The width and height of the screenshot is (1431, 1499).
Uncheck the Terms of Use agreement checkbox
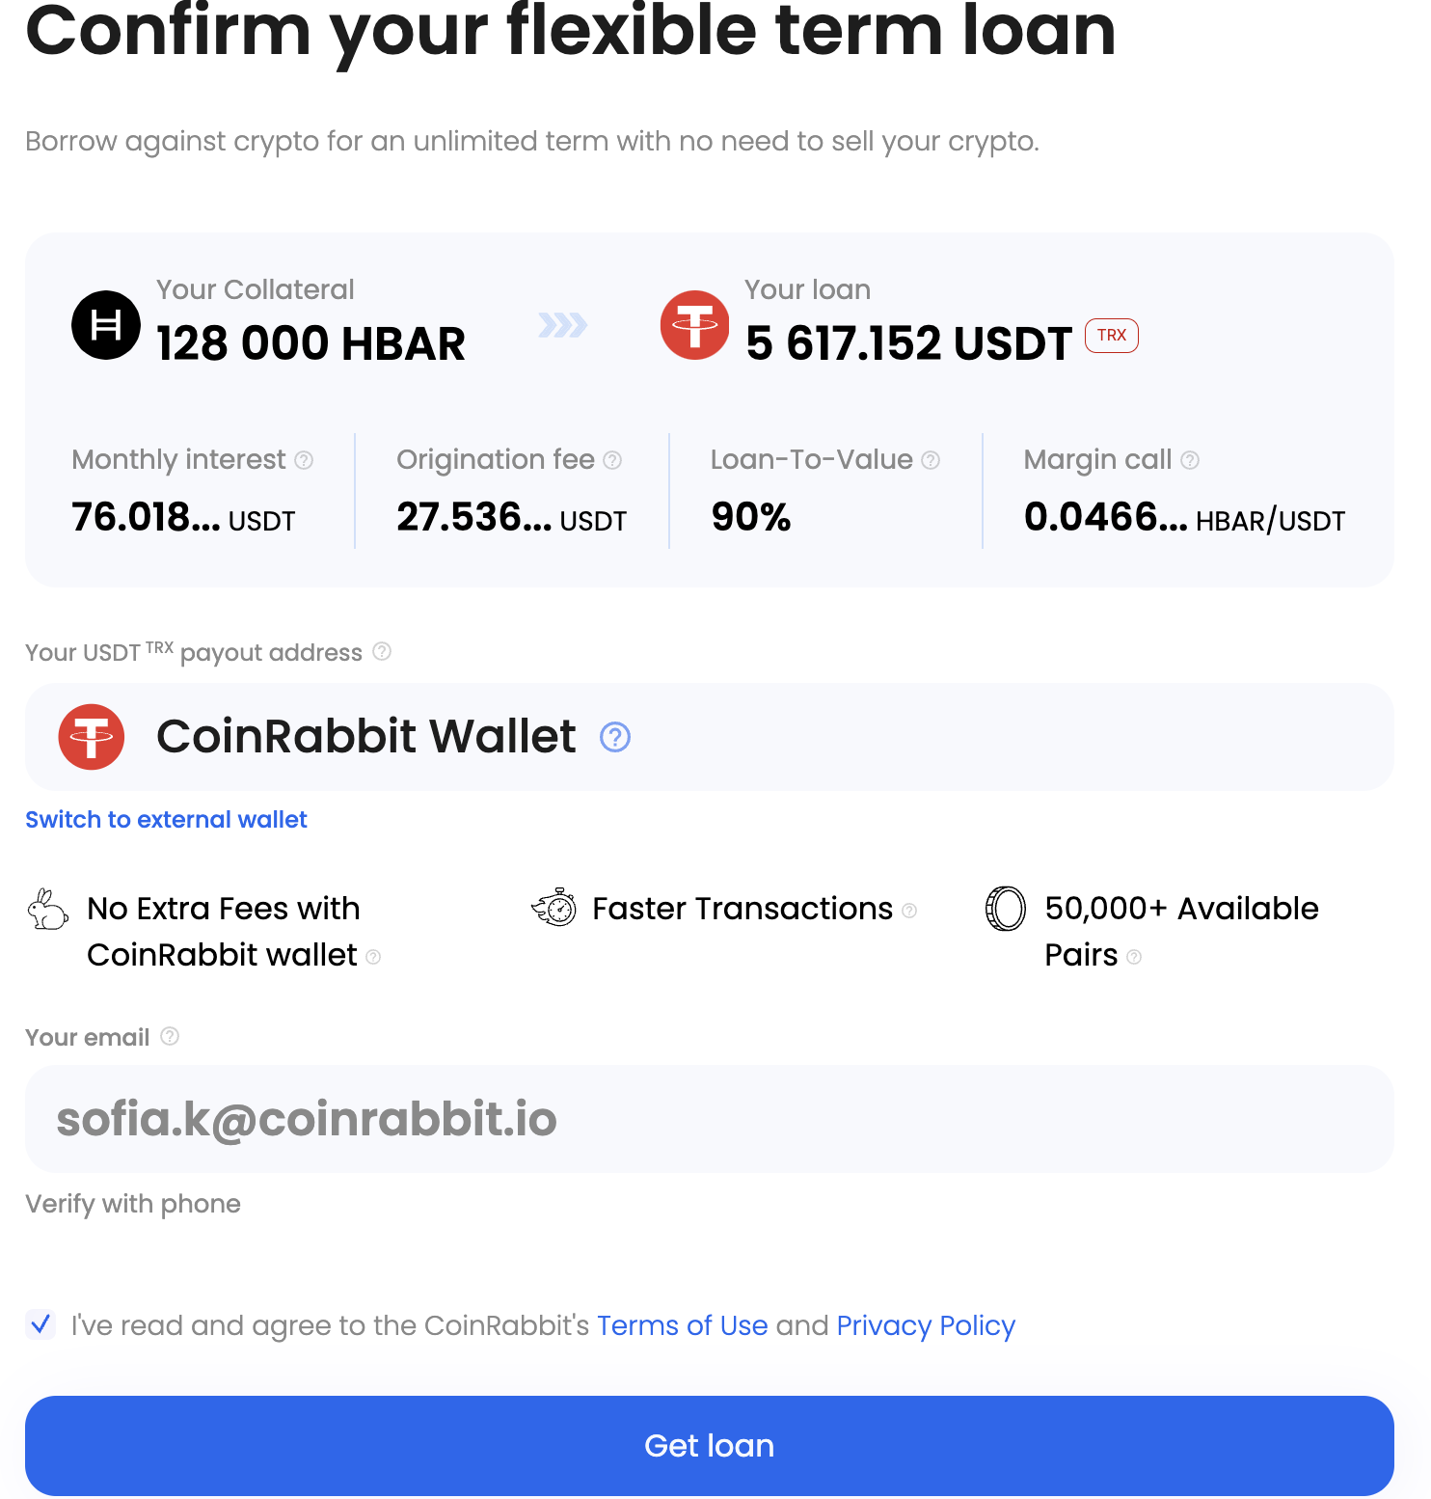pyautogui.click(x=40, y=1325)
